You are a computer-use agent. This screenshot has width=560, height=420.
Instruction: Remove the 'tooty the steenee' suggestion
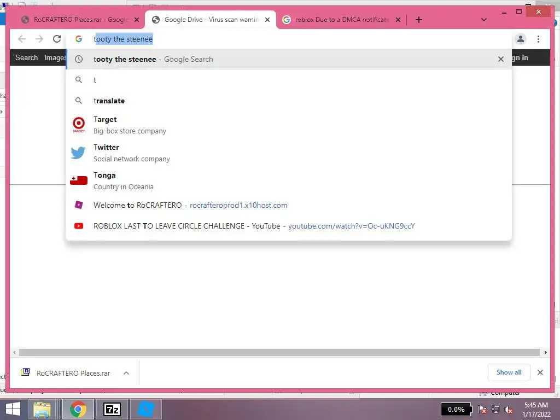coord(501,59)
